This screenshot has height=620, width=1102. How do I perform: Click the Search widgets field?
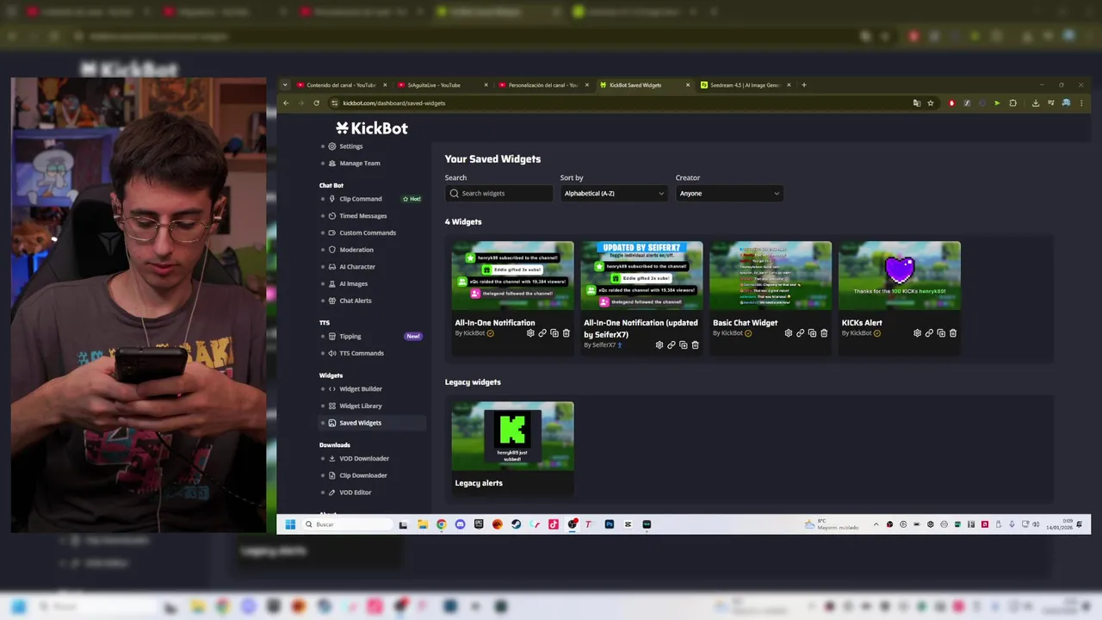(498, 194)
